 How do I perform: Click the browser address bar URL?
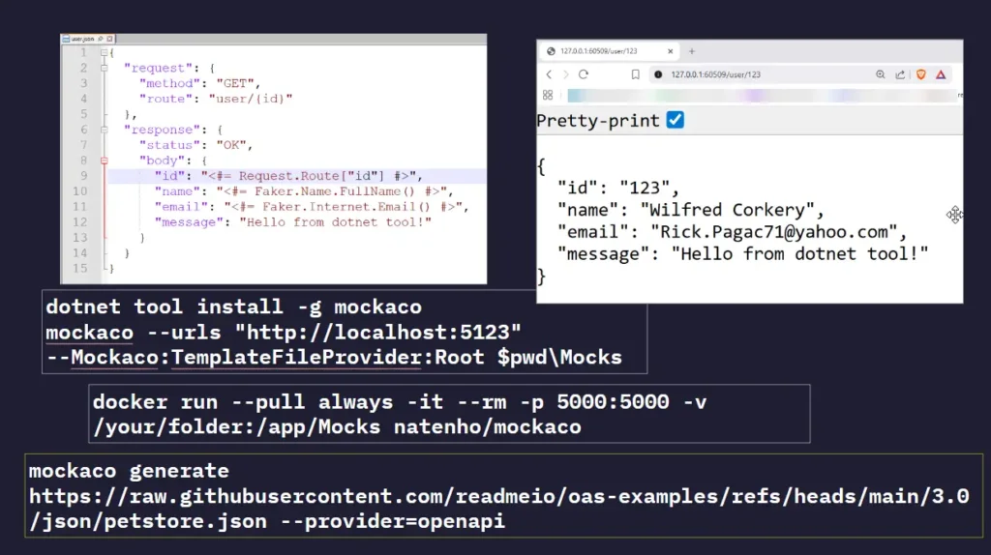coord(714,74)
